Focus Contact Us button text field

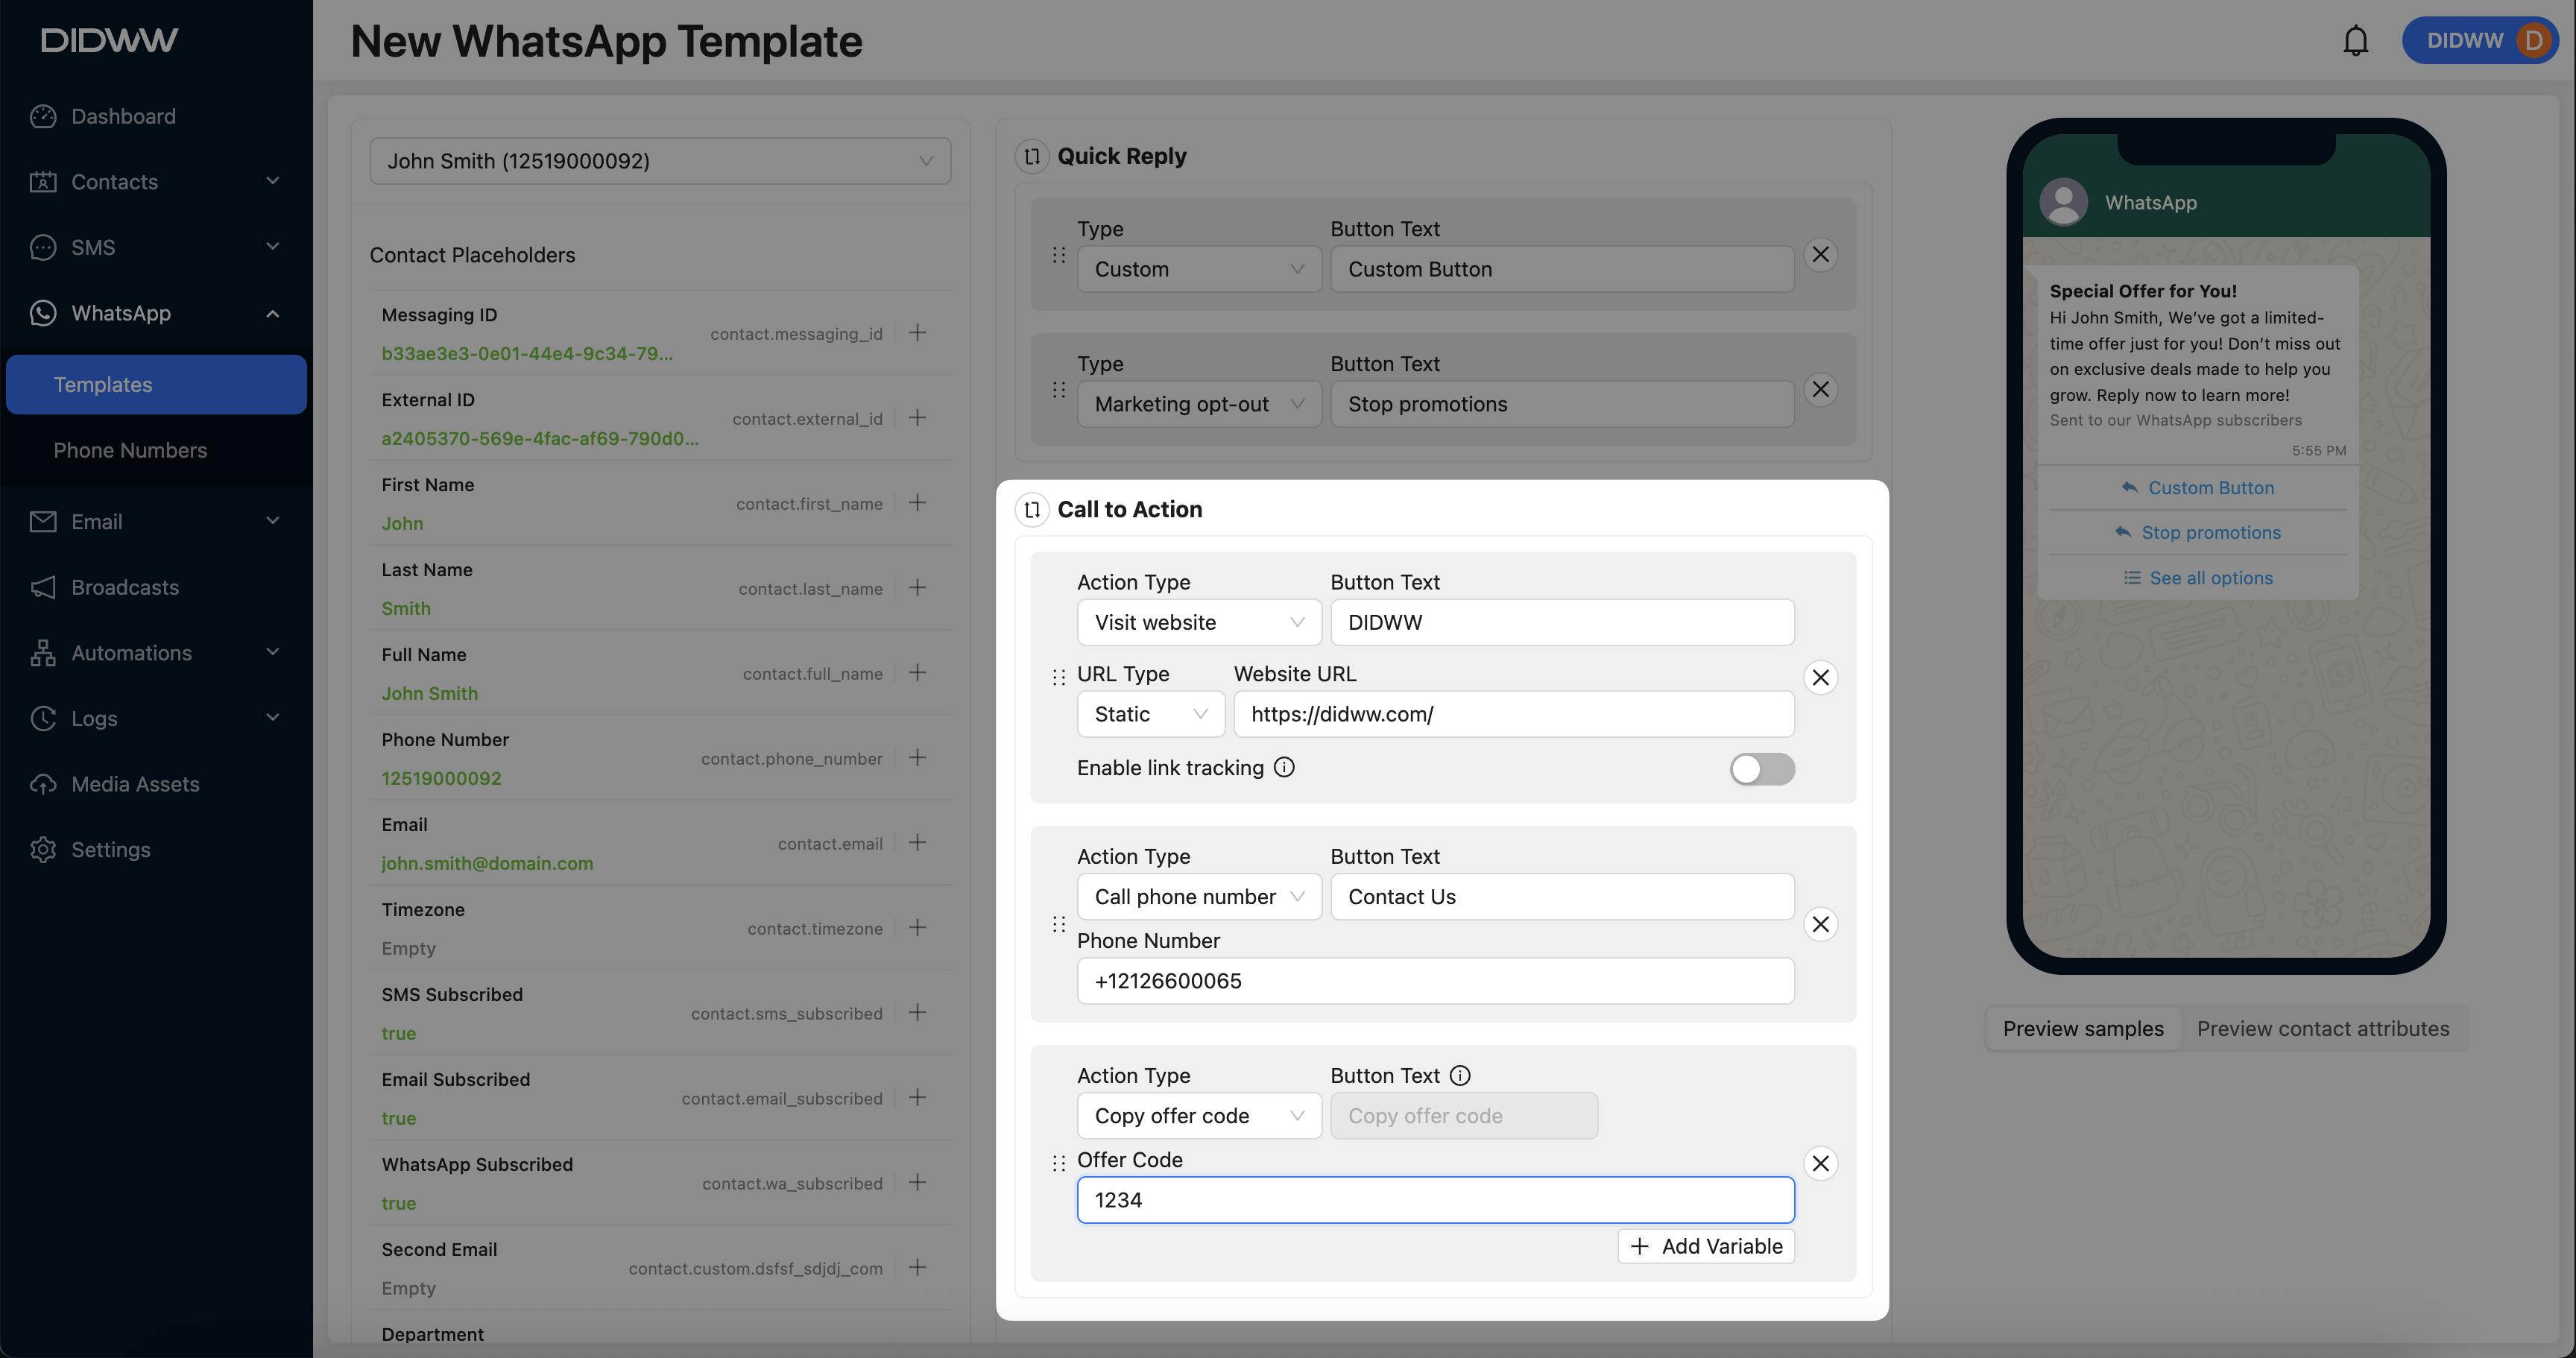click(1562, 897)
